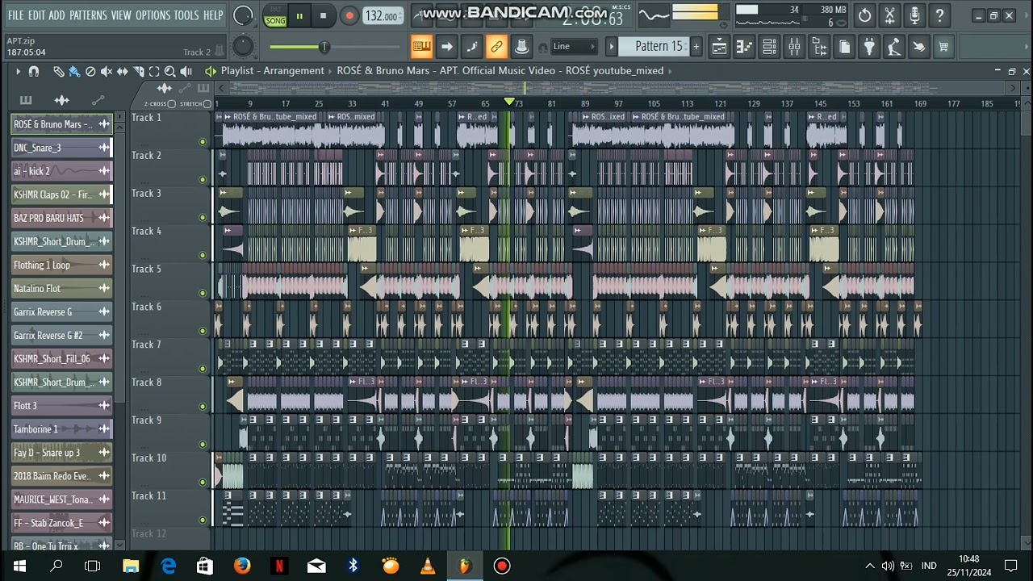The height and width of the screenshot is (581, 1033).
Task: Enable the Z-CROSS checkbox
Action: (172, 104)
